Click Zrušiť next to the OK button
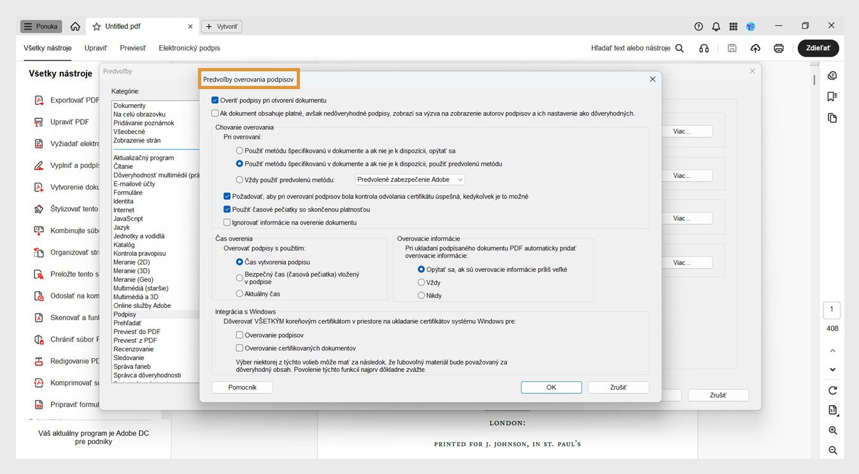This screenshot has width=859, height=474. [x=618, y=387]
